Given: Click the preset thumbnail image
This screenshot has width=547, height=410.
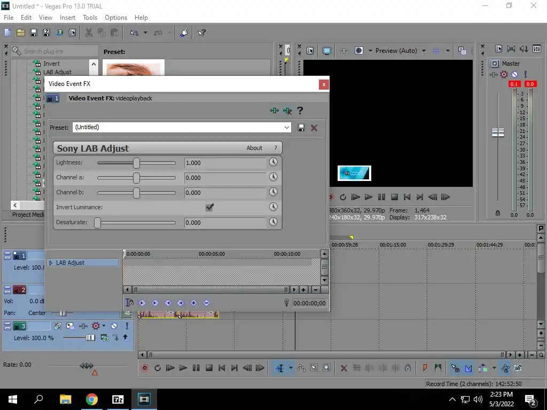Looking at the screenshot, I should click(133, 68).
